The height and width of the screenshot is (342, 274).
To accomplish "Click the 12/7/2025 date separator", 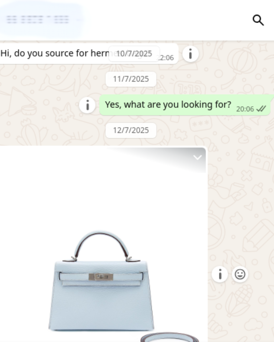I will coord(131,130).
